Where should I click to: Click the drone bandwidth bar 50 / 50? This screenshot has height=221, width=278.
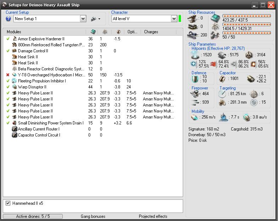(246, 33)
